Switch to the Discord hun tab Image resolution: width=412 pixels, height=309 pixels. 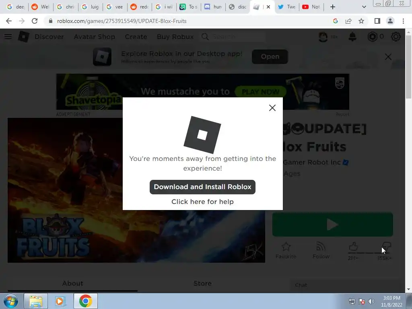[213, 7]
